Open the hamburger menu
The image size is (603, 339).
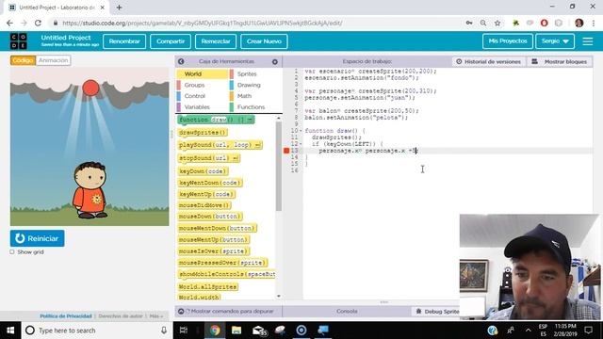point(587,41)
